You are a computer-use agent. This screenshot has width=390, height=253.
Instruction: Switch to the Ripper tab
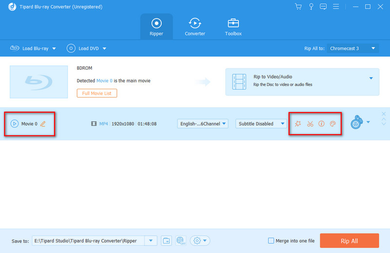point(156,27)
